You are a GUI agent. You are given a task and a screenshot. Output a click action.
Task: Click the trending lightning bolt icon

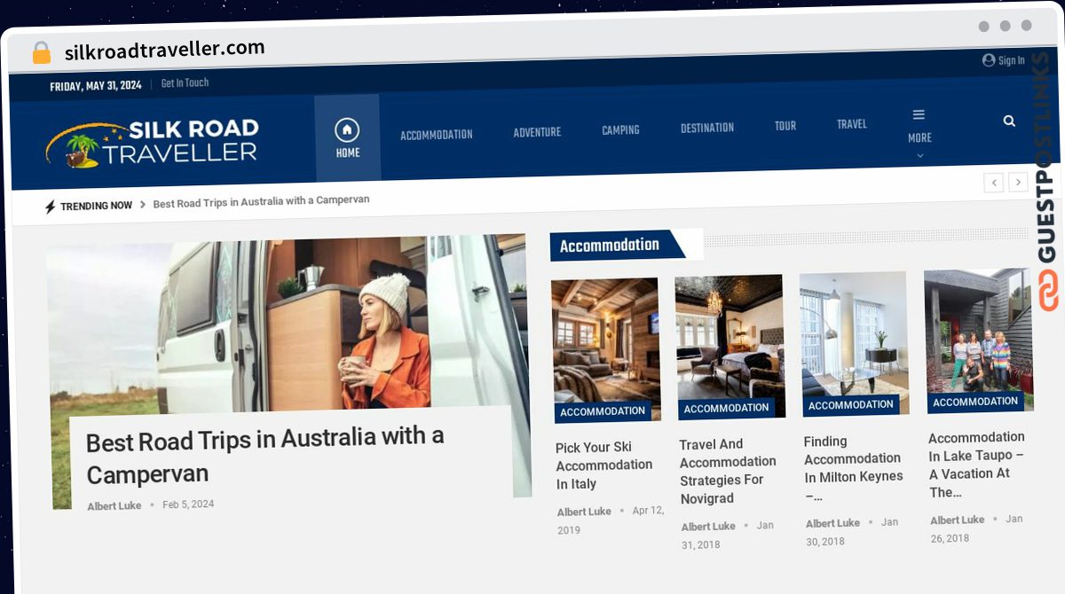pos(51,207)
